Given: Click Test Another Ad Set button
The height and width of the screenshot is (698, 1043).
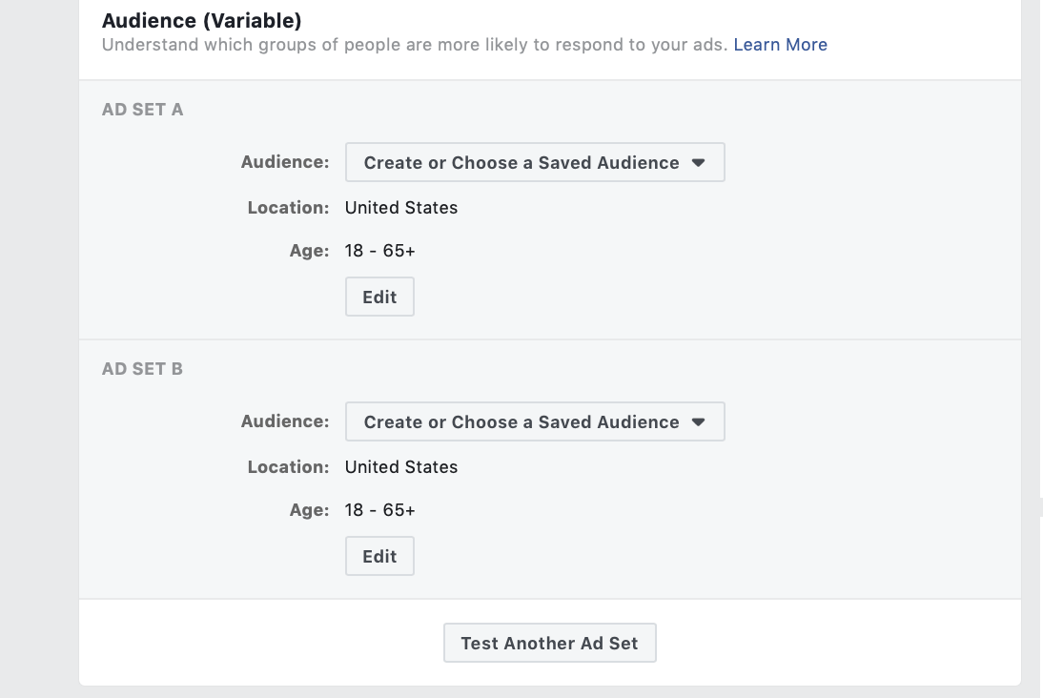Looking at the screenshot, I should pos(550,643).
